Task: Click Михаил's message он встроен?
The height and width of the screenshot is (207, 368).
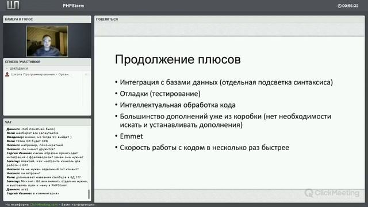Action: point(24,173)
